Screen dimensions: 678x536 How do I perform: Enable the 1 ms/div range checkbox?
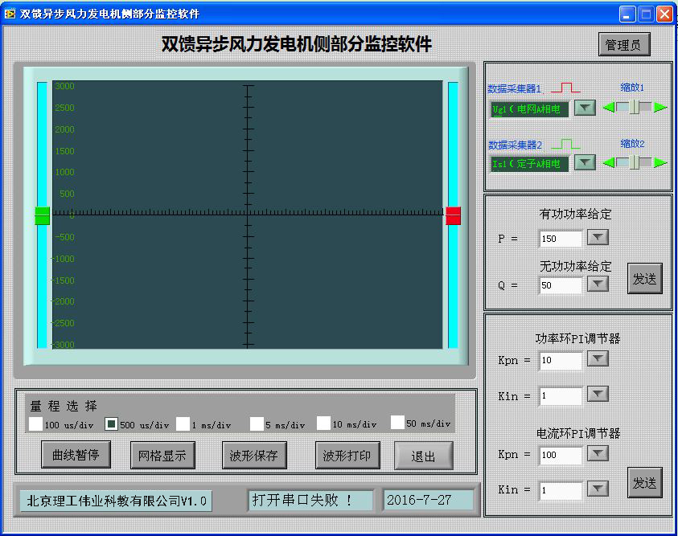pyautogui.click(x=183, y=423)
